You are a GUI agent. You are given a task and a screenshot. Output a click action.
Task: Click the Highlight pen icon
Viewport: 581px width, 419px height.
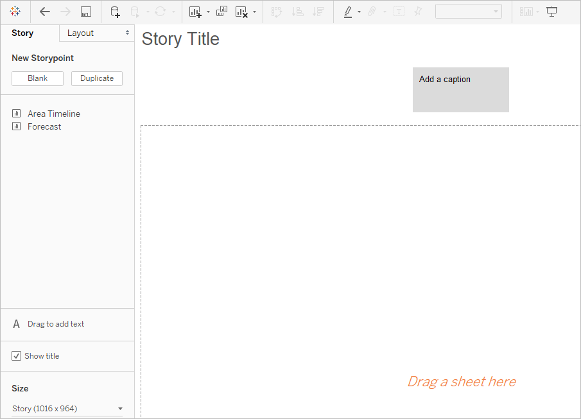point(348,12)
